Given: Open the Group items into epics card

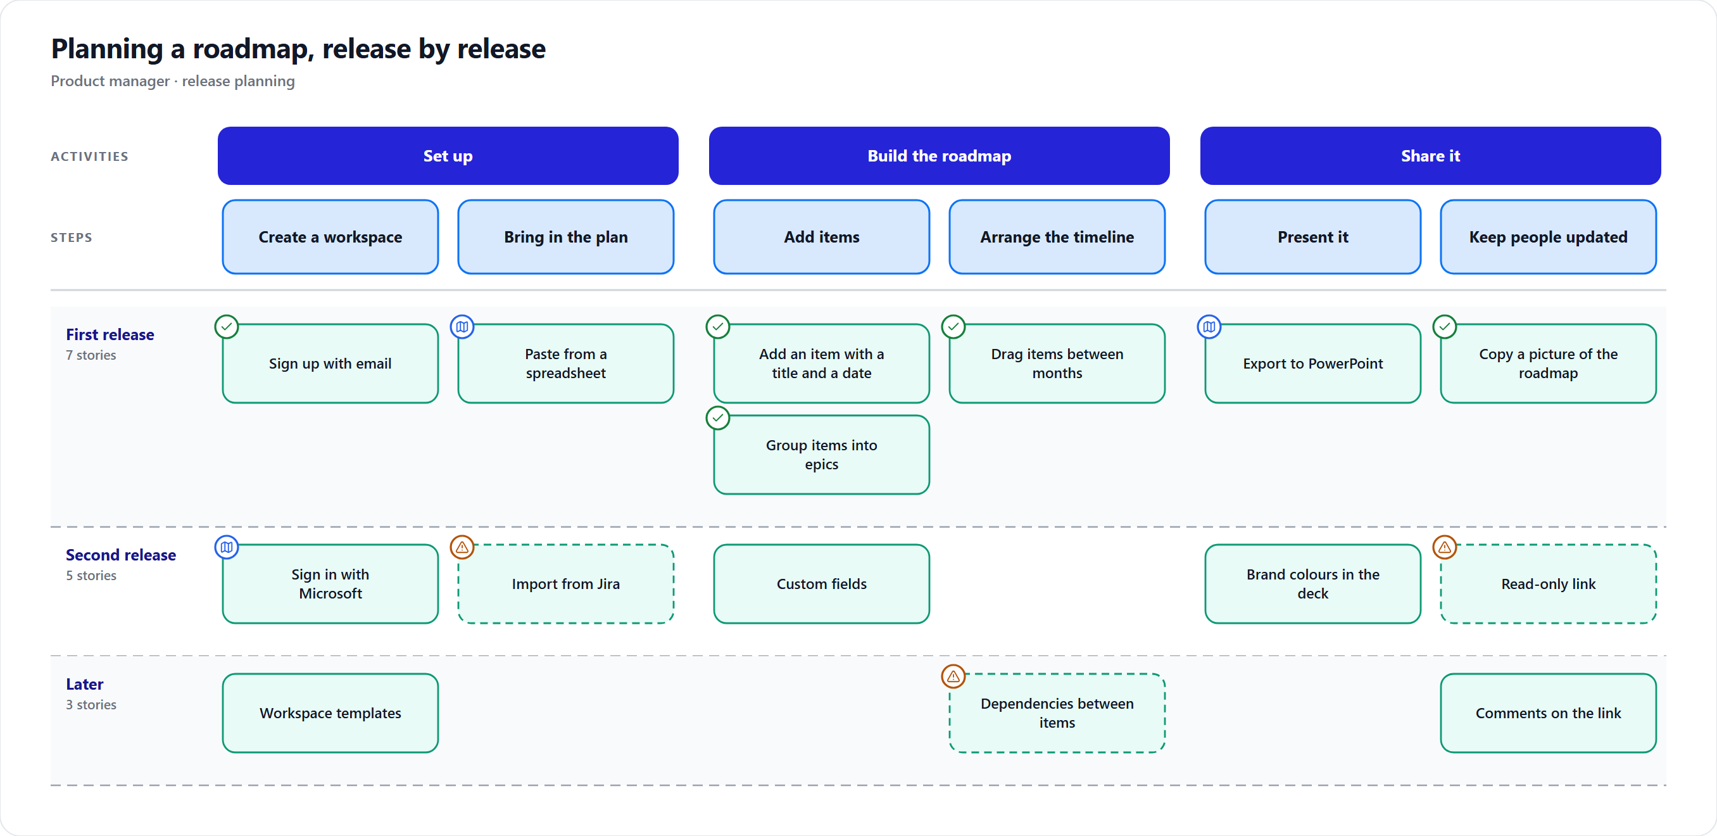Looking at the screenshot, I should coord(822,455).
